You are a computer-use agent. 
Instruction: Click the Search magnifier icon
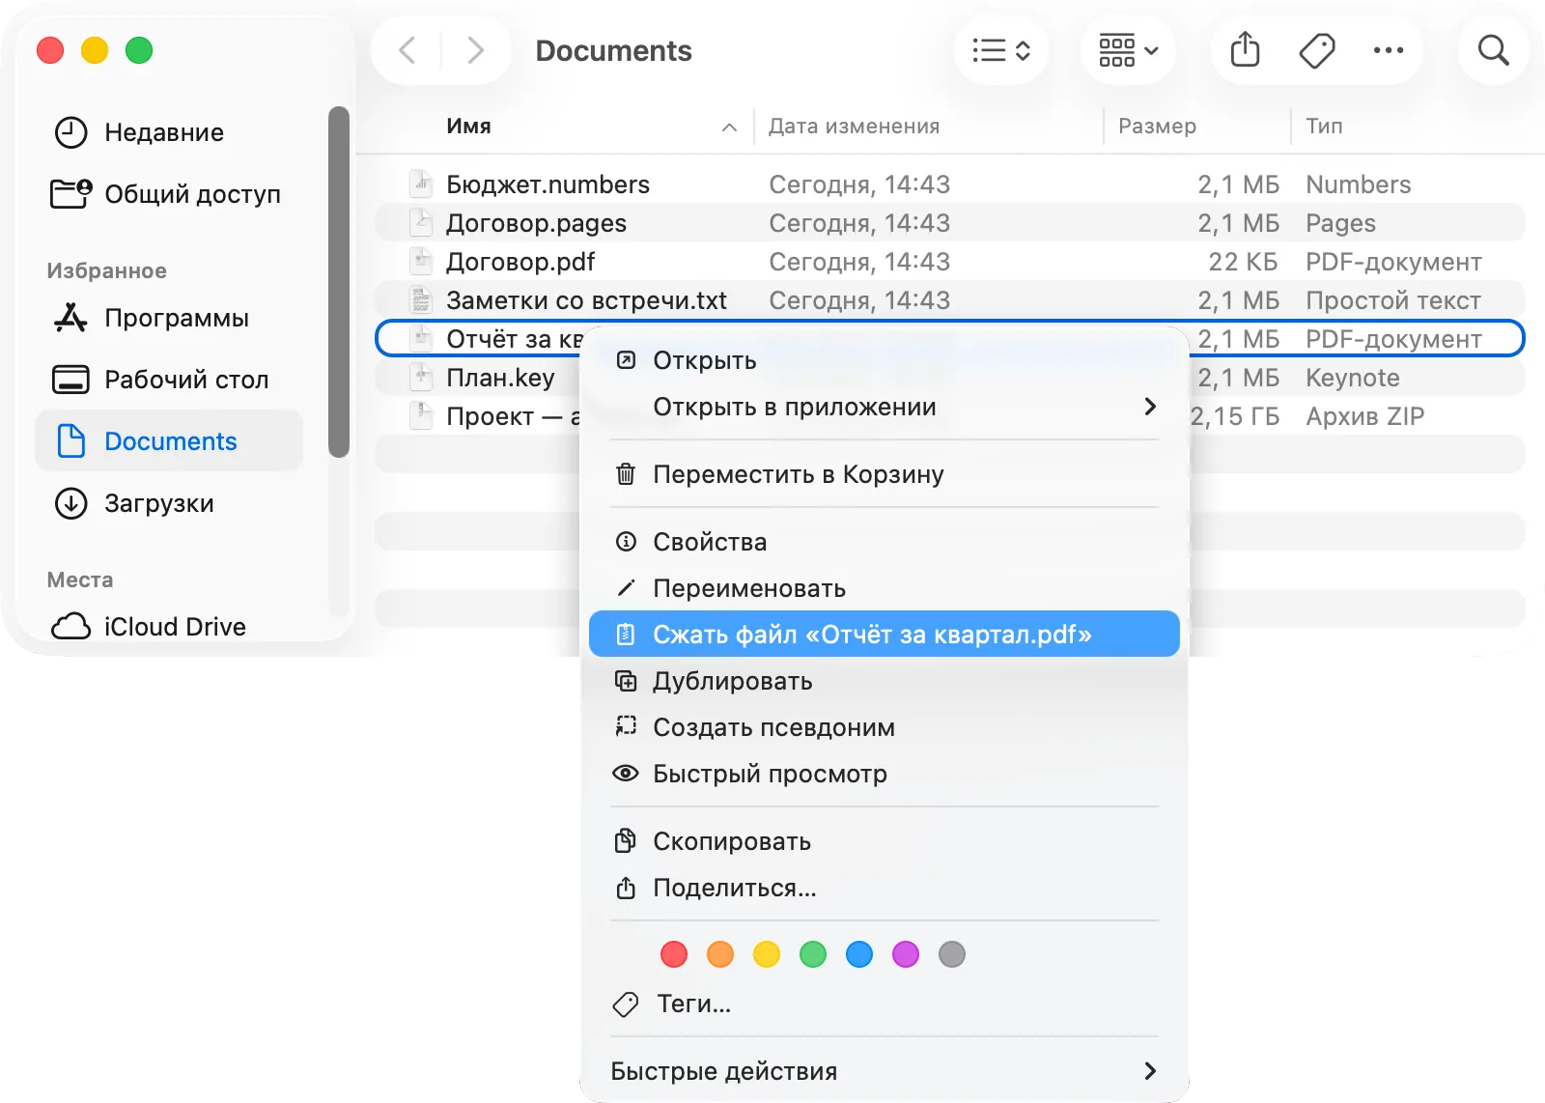(x=1493, y=50)
